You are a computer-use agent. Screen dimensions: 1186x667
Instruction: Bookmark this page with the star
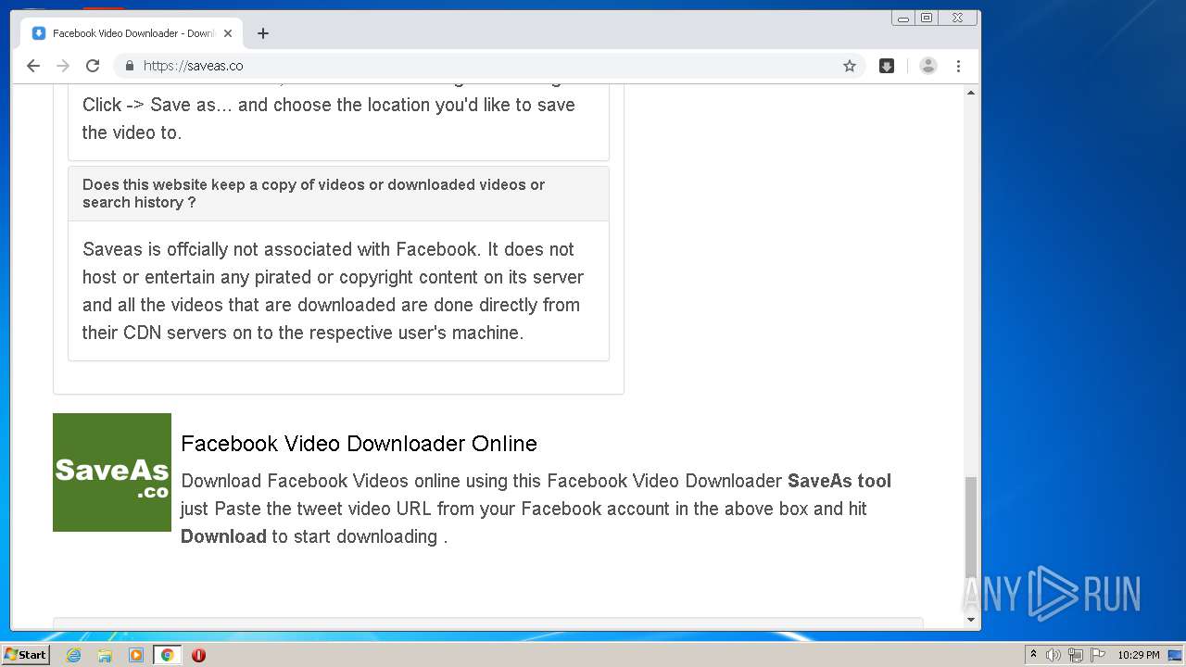[849, 66]
